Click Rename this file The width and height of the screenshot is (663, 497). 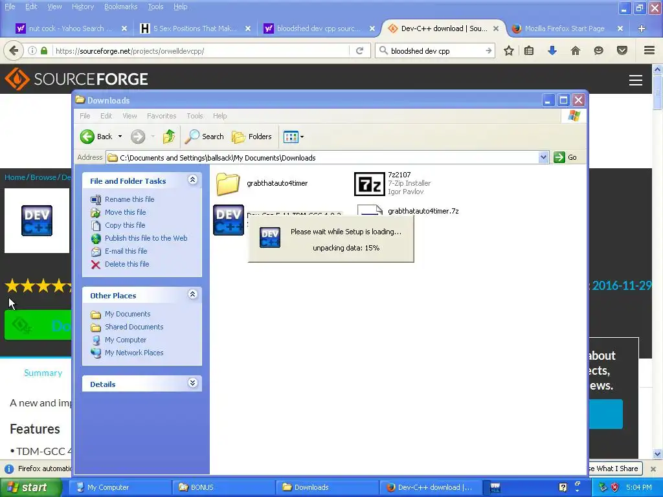point(129,199)
